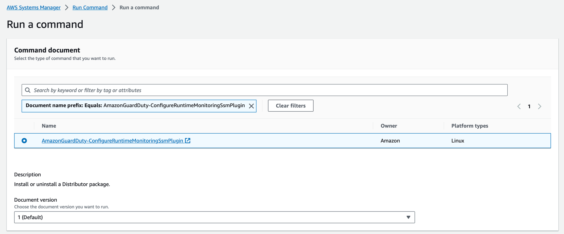Remove the Document name prefix filter
Image resolution: width=564 pixels, height=234 pixels.
pyautogui.click(x=251, y=106)
